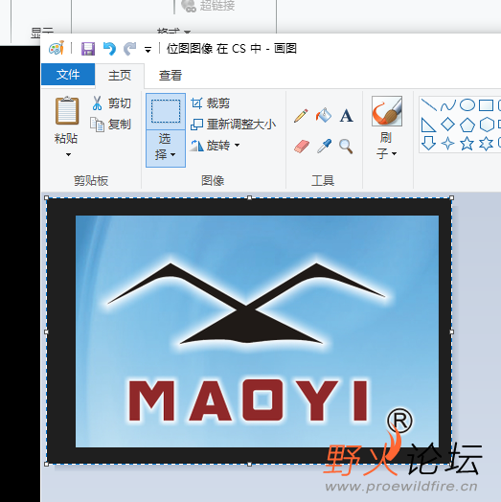
Task: Open the 旋转 rotate dropdown
Action: [x=238, y=146]
